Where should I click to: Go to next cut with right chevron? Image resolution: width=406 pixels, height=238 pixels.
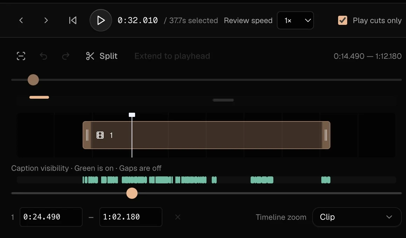[x=46, y=20]
